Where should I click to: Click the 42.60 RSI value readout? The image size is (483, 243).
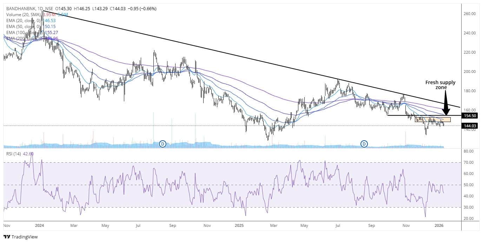pyautogui.click(x=29, y=154)
